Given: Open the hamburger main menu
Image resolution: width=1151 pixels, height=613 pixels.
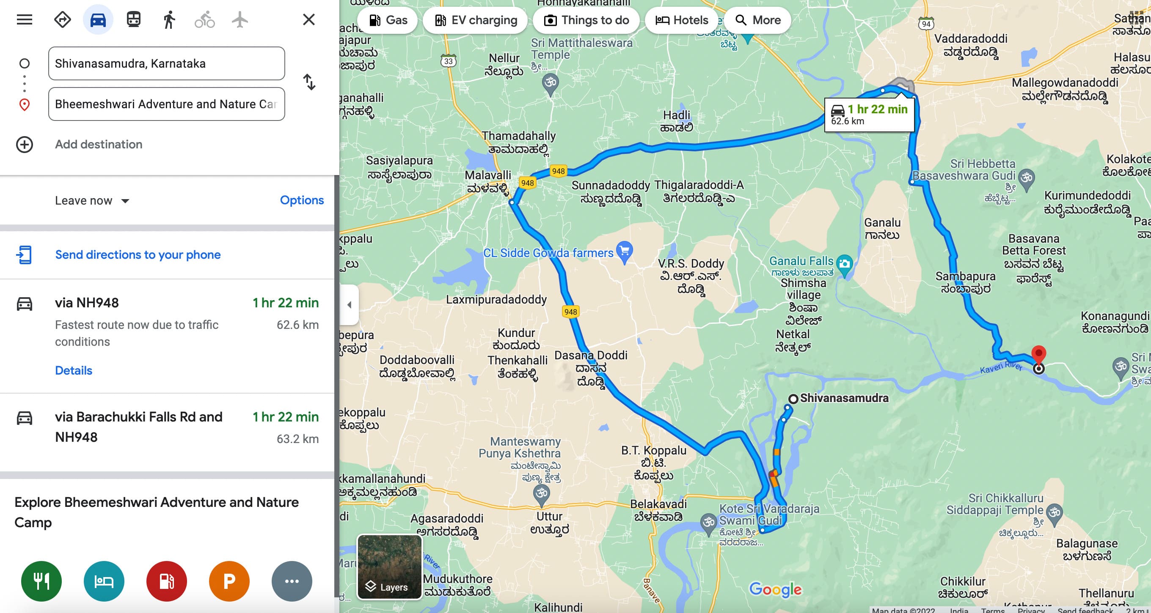Looking at the screenshot, I should pos(24,19).
